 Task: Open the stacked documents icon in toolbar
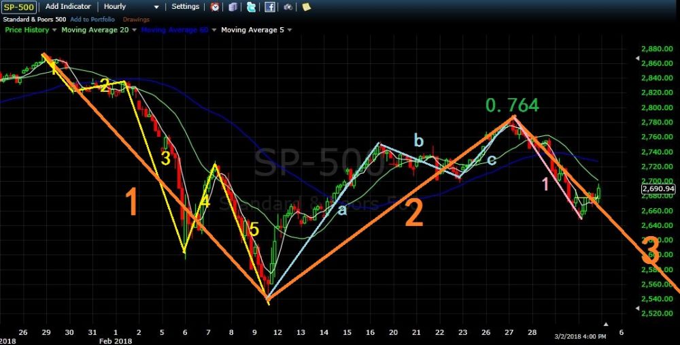pos(233,7)
